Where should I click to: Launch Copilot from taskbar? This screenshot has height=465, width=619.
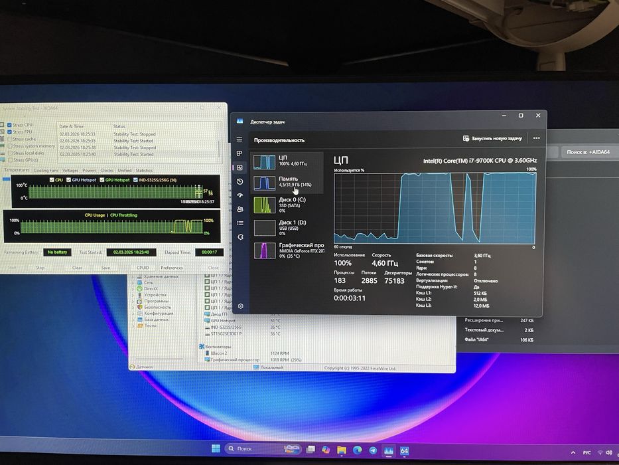[x=326, y=450]
